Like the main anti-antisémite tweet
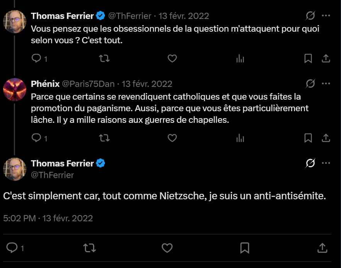Image resolution: width=341 pixels, height=268 pixels. click(x=167, y=248)
